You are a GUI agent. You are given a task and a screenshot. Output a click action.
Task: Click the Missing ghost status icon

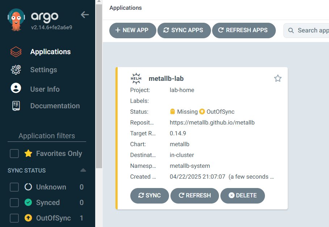(173, 112)
